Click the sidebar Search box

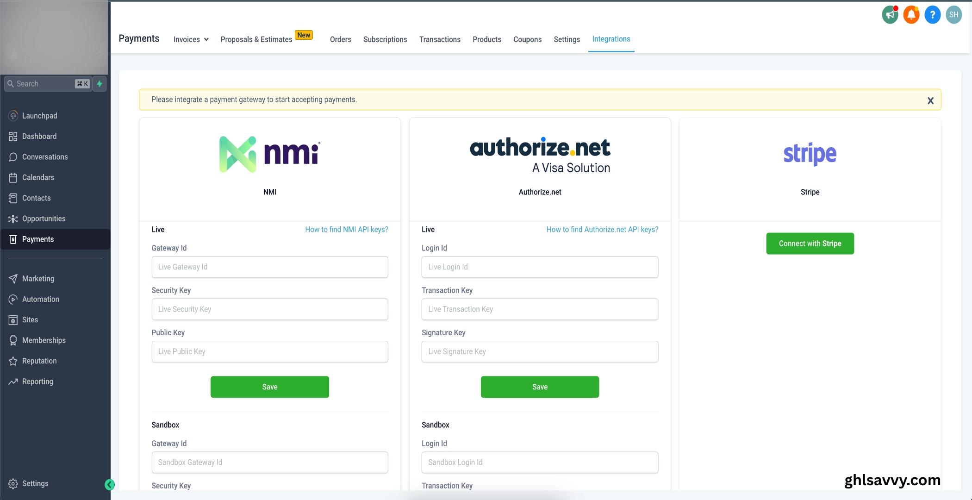pos(48,84)
